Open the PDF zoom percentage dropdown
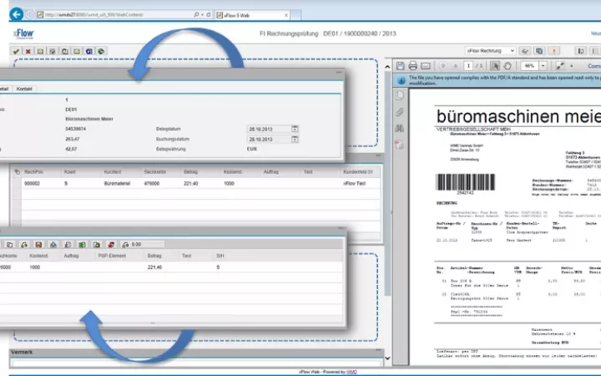 click(x=543, y=66)
